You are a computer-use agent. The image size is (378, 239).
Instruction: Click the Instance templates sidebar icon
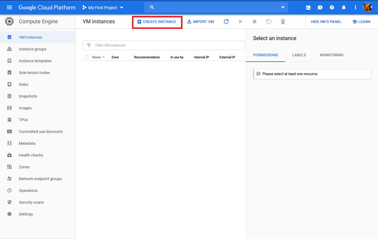[9, 61]
